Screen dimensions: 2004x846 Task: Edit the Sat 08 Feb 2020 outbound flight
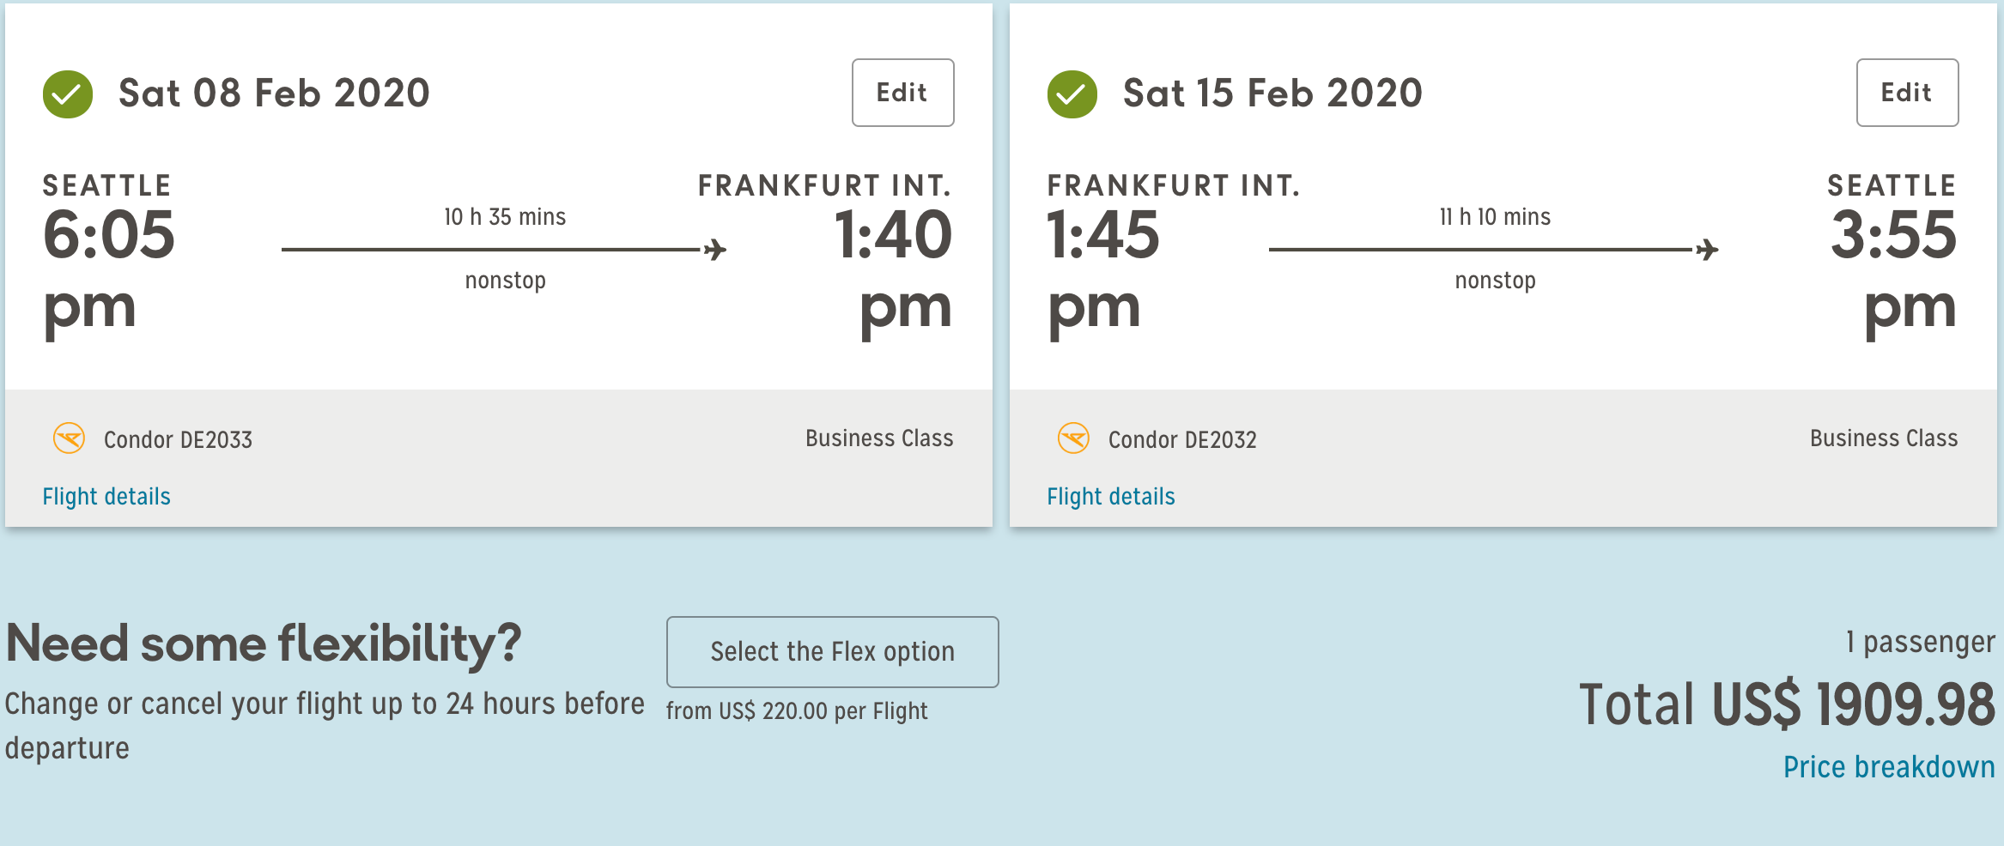[x=902, y=93]
